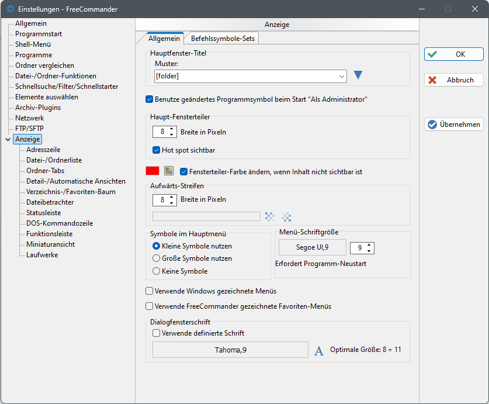489x404 pixels.
Task: Disable the 'Hot spot sichtbar' checkbox
Action: point(157,150)
